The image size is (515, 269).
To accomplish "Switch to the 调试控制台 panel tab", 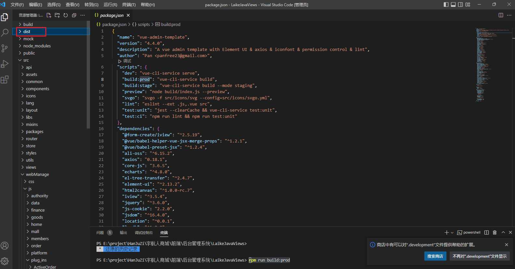I will (144, 232).
